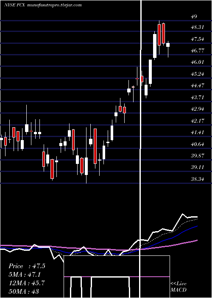Viewport: 212px width, 298px height.
Task: Click the price axis label 42.94
Action: (x=198, y=109)
